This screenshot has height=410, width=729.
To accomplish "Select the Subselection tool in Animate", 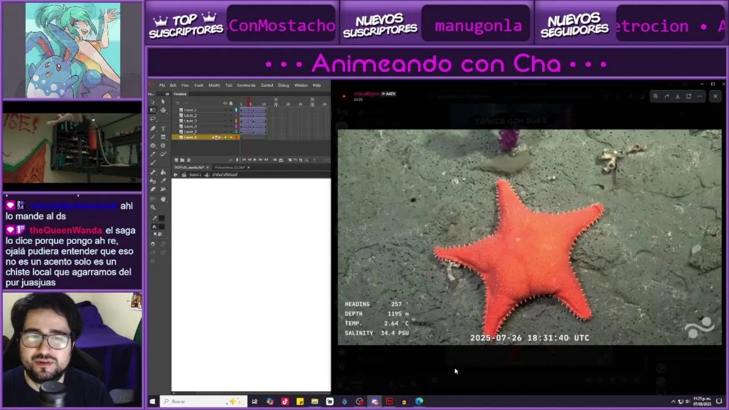I will tap(163, 102).
